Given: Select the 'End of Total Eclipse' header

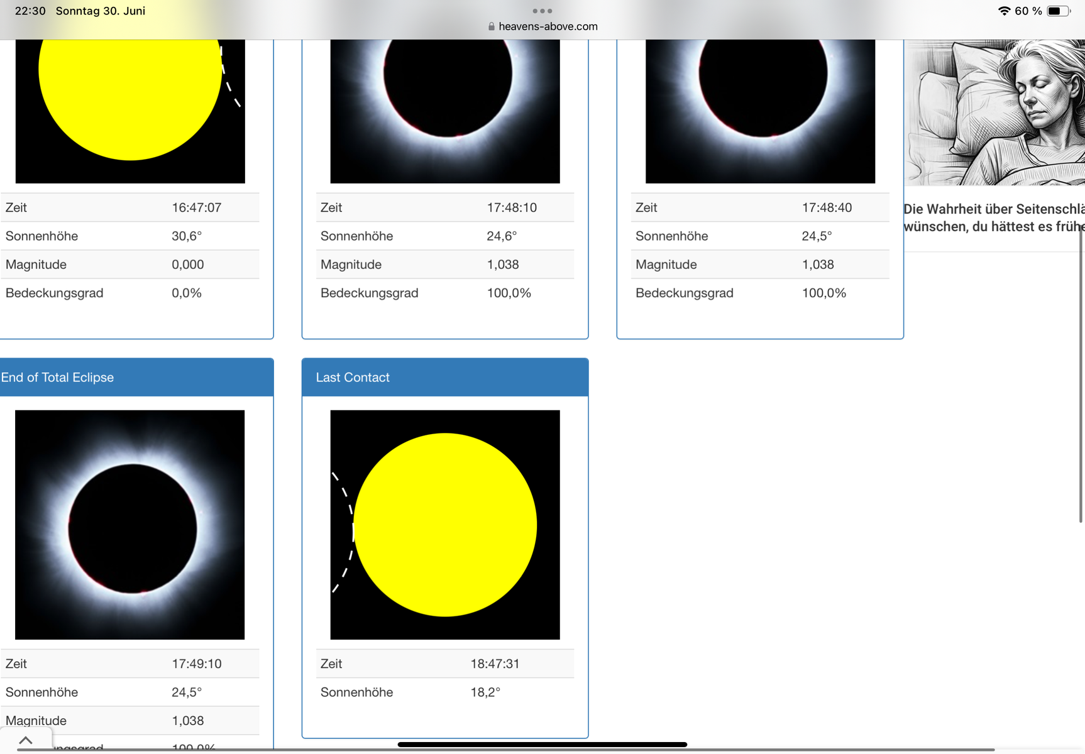Looking at the screenshot, I should [57, 377].
